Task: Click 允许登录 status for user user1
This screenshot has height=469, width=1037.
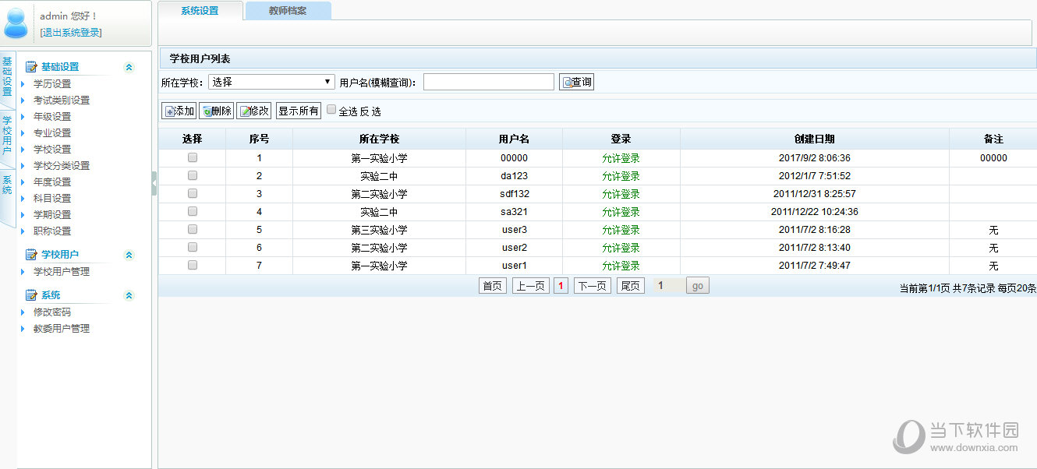Action: (621, 266)
